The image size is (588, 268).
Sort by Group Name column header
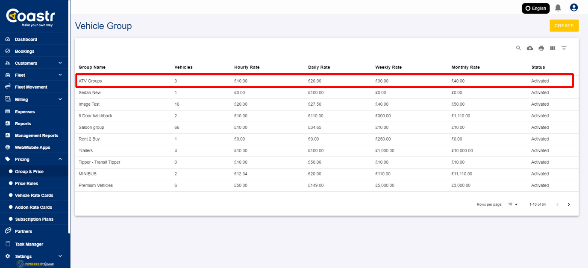click(92, 67)
